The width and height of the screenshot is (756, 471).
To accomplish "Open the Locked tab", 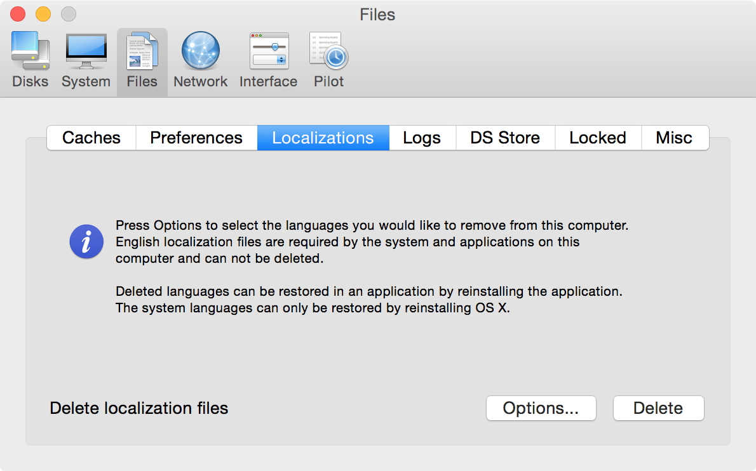I will point(597,138).
